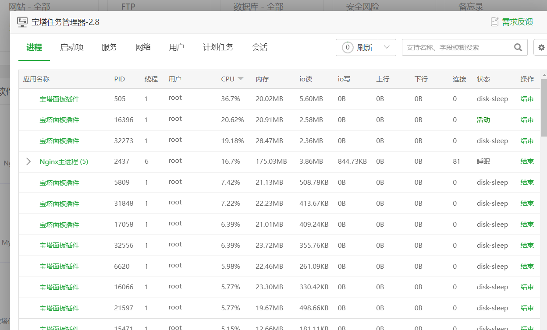Sort by 上行 column header
547x330 pixels.
pyautogui.click(x=383, y=79)
